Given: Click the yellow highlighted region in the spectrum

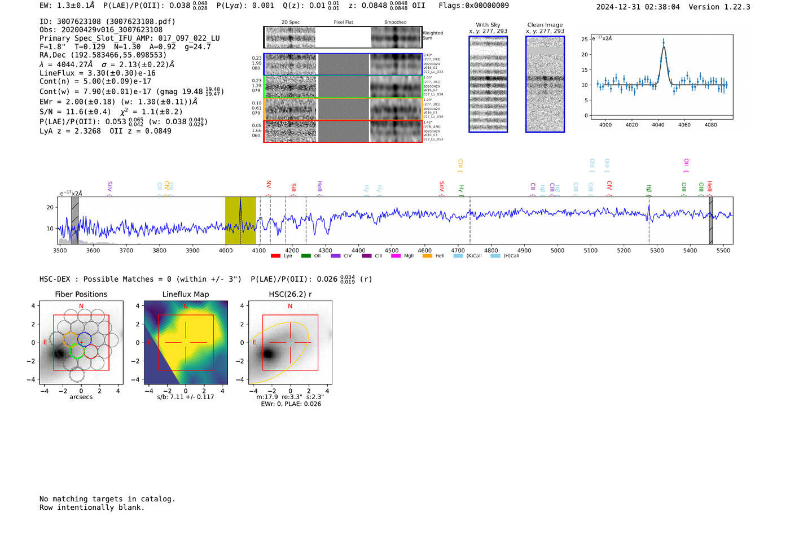Looking at the screenshot, I should pos(240,221).
